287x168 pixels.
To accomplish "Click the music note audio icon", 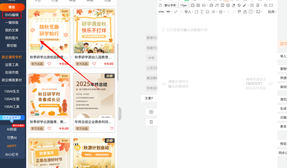I will [217, 5].
